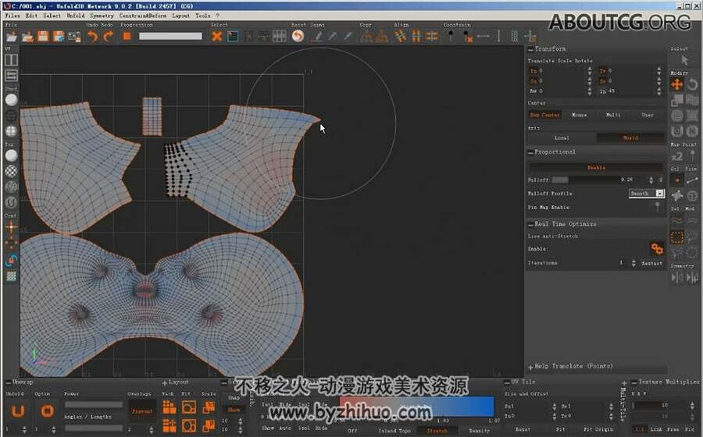Viewport: 703px width, 437px height.
Task: Collapse the Proportional panel
Action: [531, 152]
